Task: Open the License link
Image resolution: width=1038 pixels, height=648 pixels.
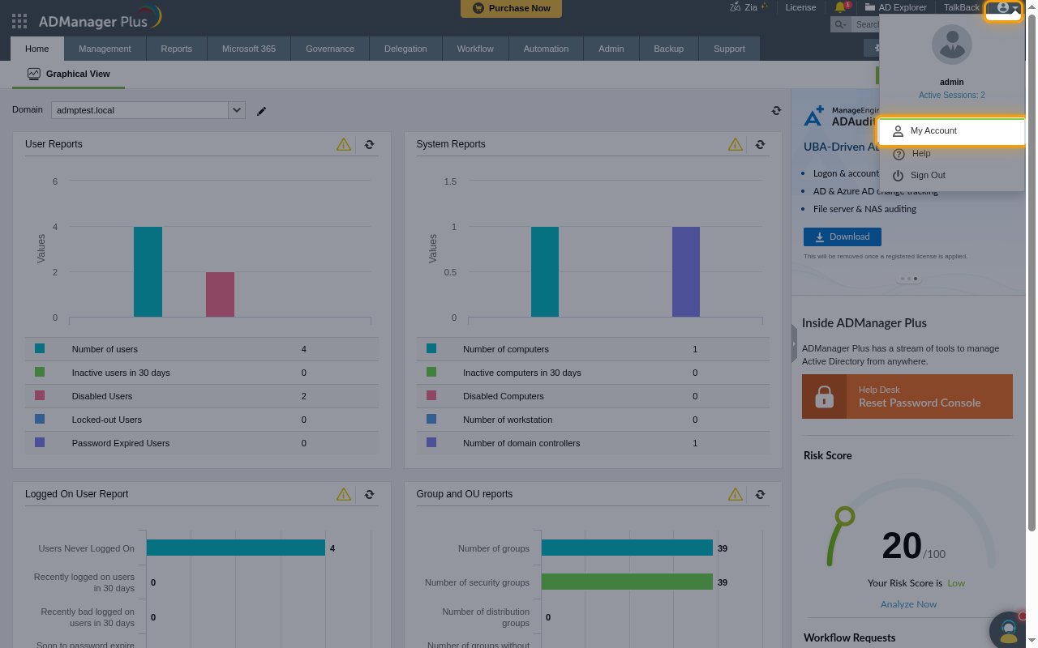Action: pyautogui.click(x=800, y=7)
